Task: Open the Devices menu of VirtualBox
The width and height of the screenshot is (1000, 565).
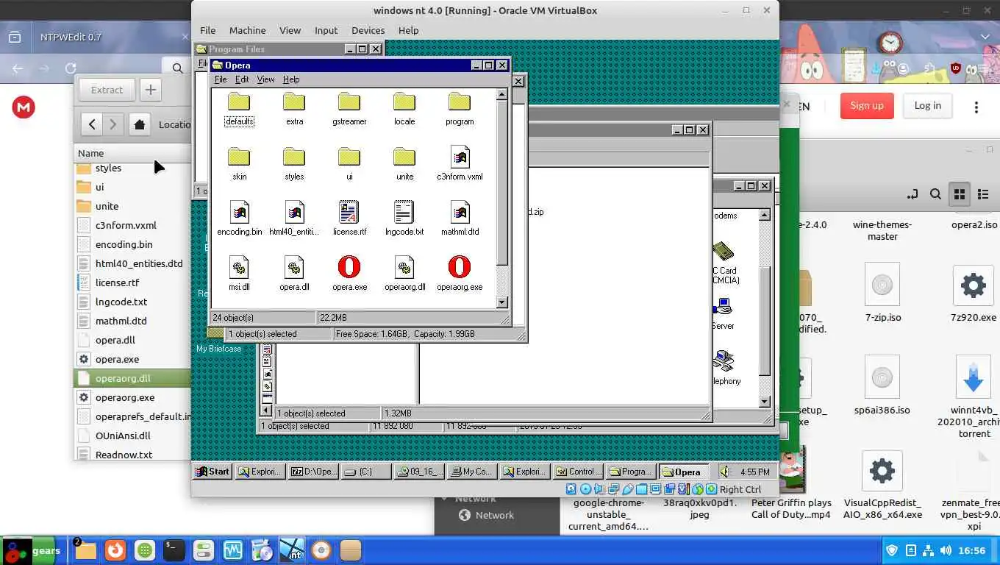Action: pyautogui.click(x=368, y=30)
